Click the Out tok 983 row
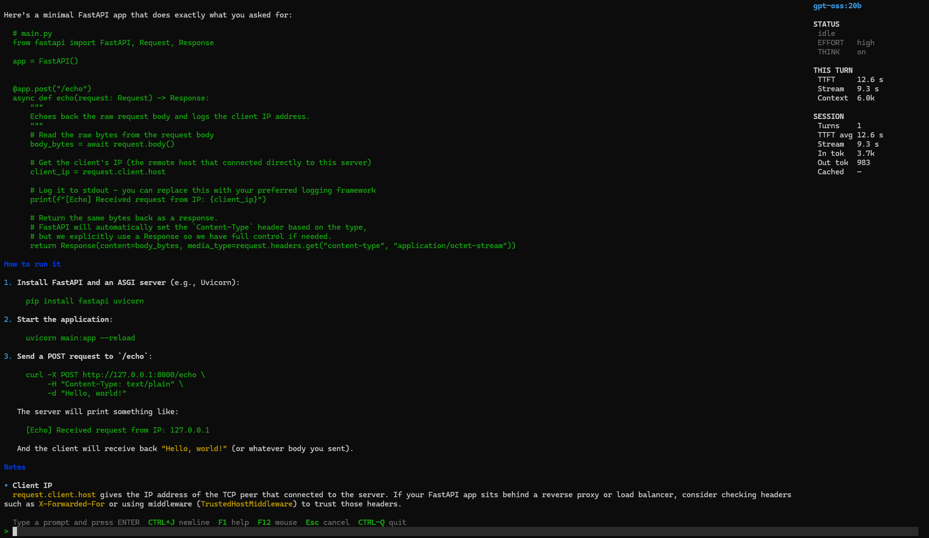Viewport: 929px width, 538px height. (x=844, y=163)
